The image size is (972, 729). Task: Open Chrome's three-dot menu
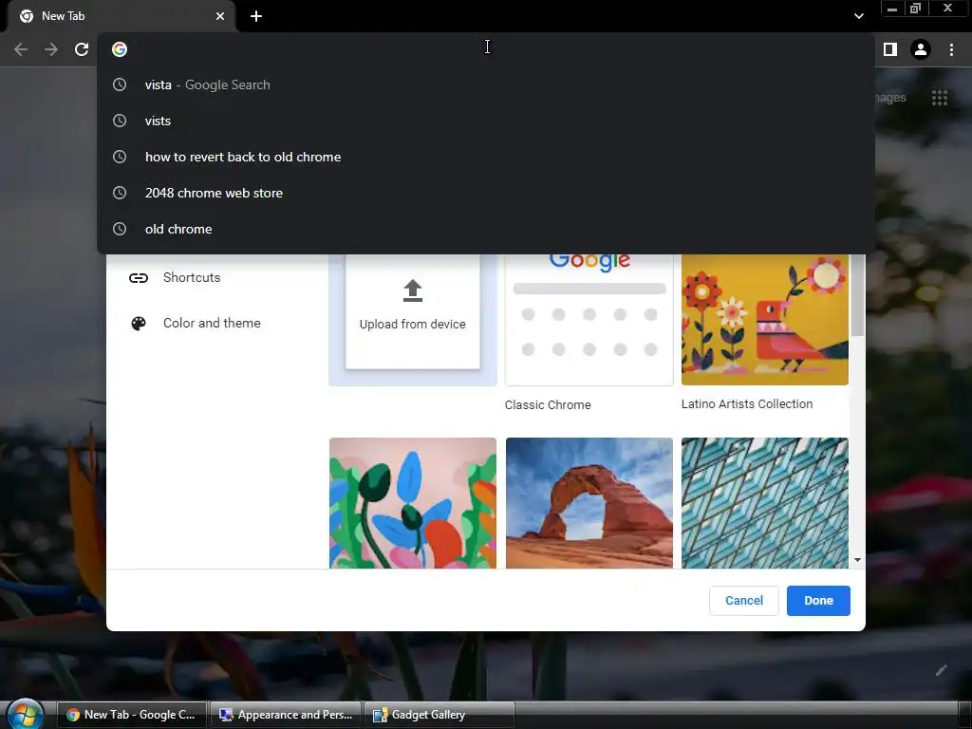click(x=951, y=49)
